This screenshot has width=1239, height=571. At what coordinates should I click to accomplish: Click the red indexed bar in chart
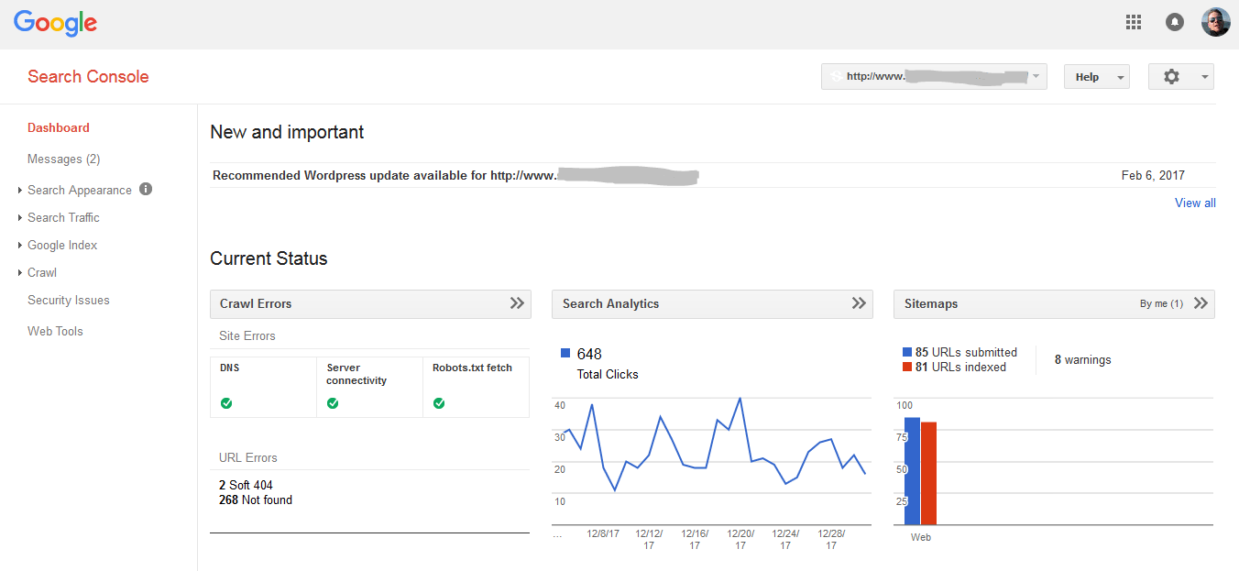928,474
